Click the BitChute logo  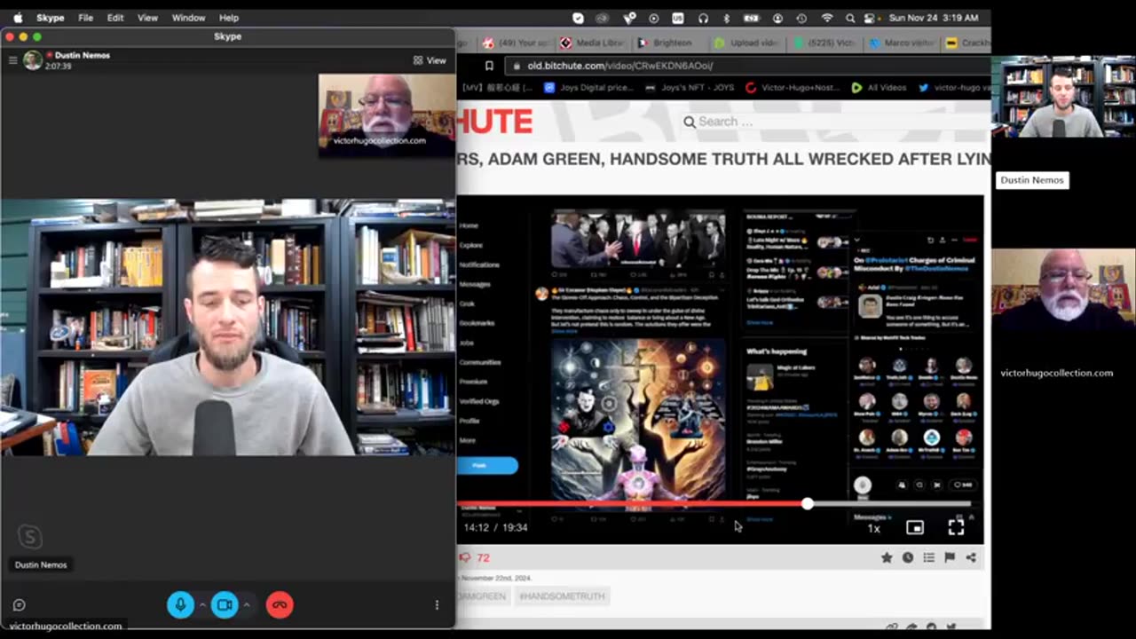(495, 122)
